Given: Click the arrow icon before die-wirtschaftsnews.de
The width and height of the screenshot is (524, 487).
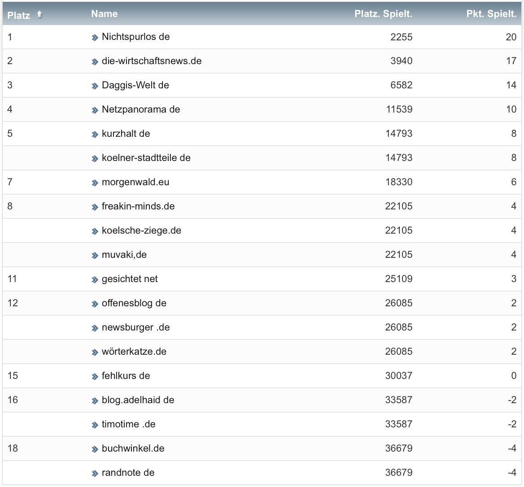Looking at the screenshot, I should [x=95, y=62].
